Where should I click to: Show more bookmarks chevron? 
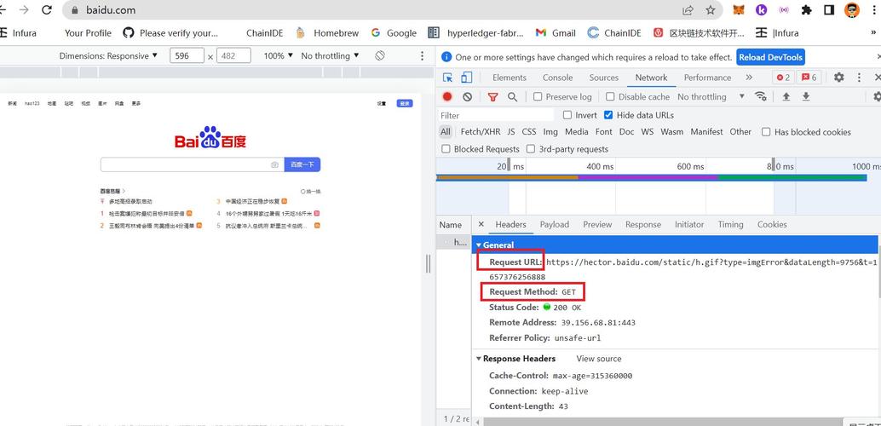click(873, 32)
